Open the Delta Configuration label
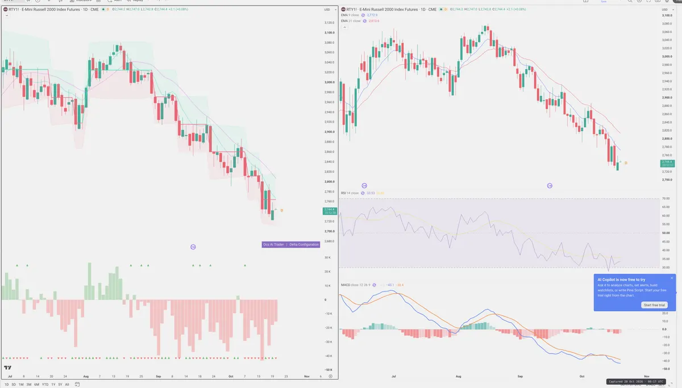682x388 pixels. [x=304, y=244]
